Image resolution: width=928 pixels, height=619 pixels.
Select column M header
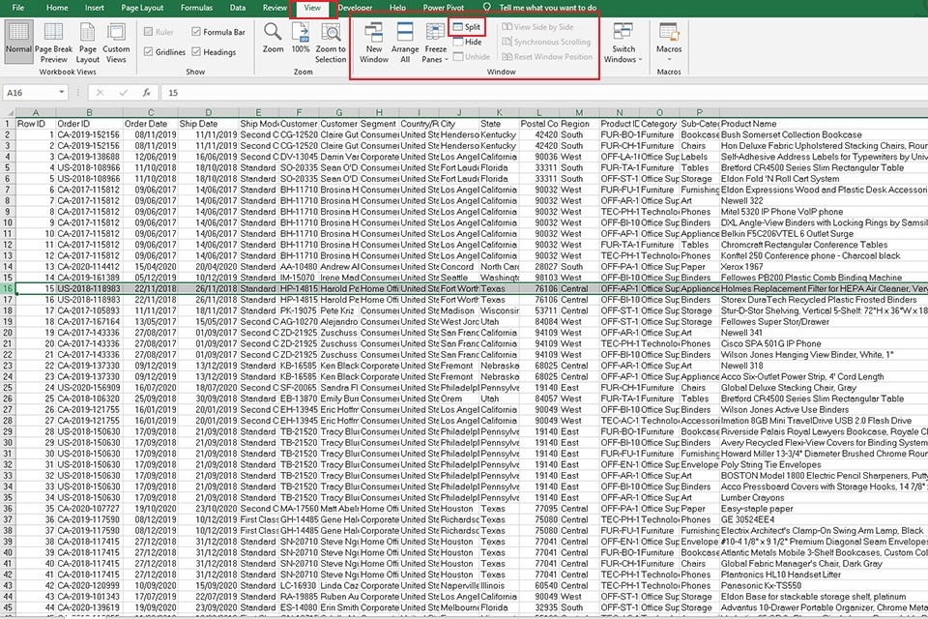click(x=579, y=112)
